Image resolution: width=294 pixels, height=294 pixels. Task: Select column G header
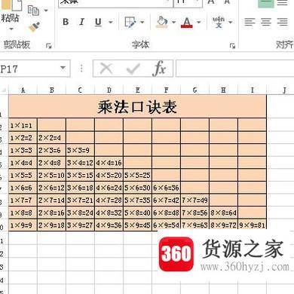click(x=194, y=90)
